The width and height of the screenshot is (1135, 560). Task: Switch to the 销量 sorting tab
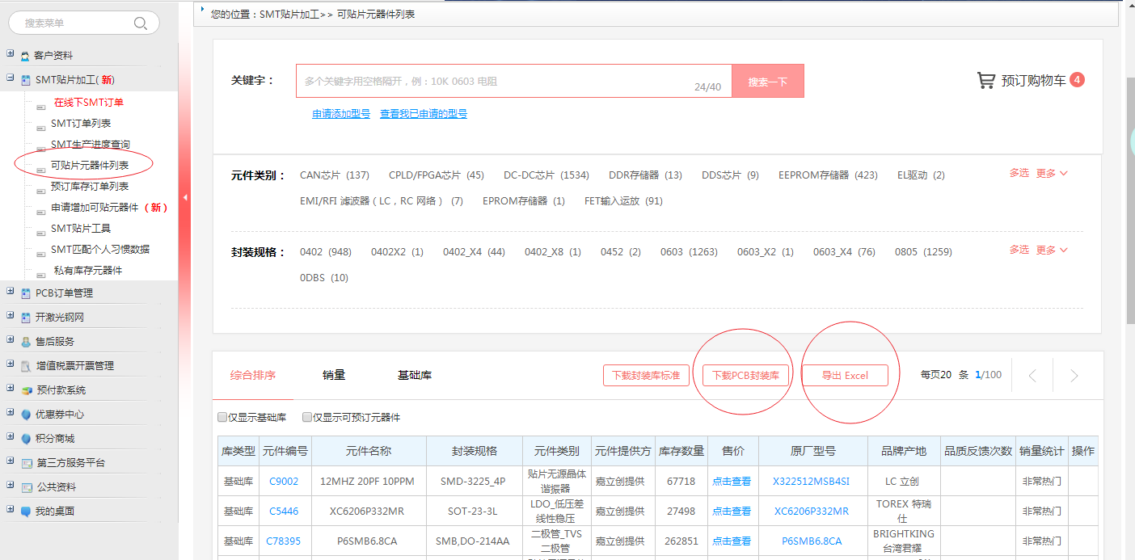(x=334, y=375)
